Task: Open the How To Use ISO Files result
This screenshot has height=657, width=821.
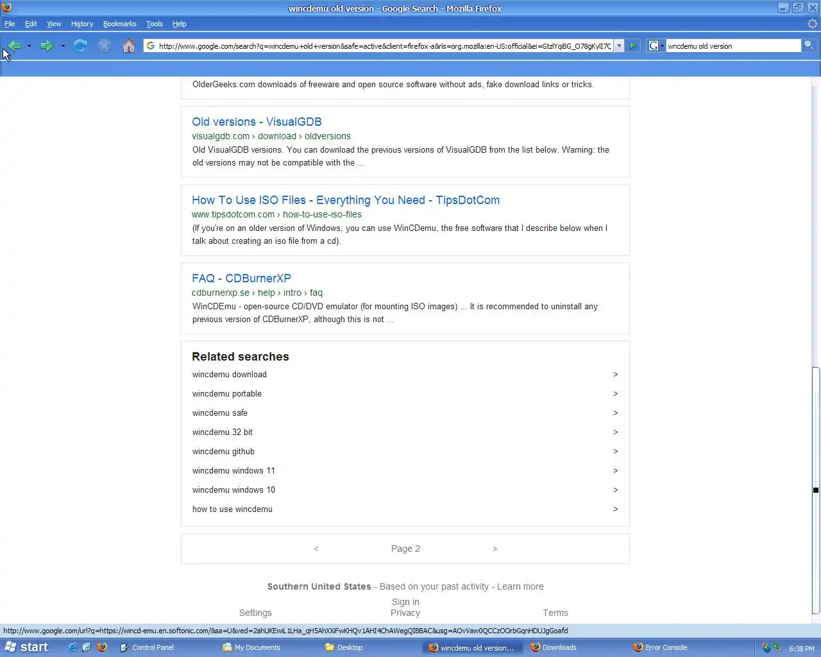Action: pyautogui.click(x=346, y=200)
